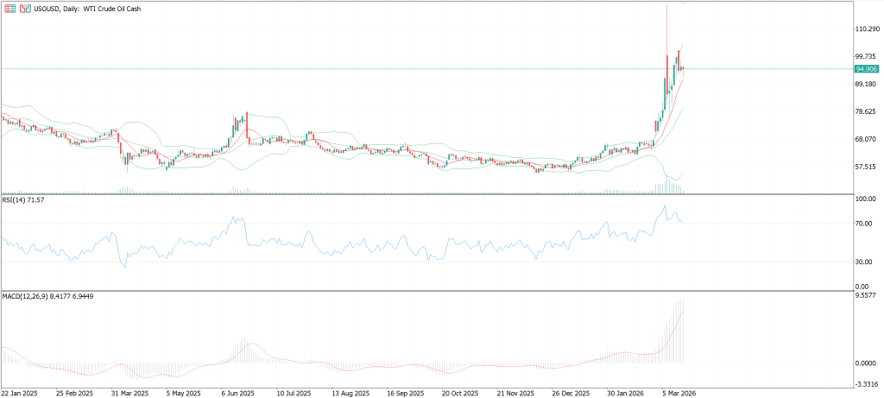
Task: Select the 22 Jan 2025 date marker
Action: coord(19,392)
